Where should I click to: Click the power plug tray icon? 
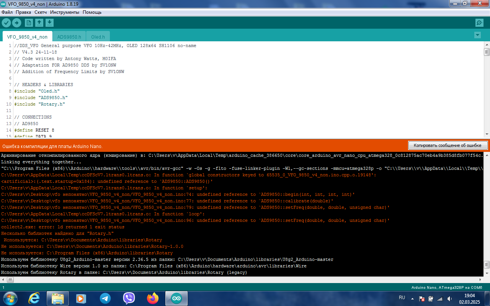point(431,299)
